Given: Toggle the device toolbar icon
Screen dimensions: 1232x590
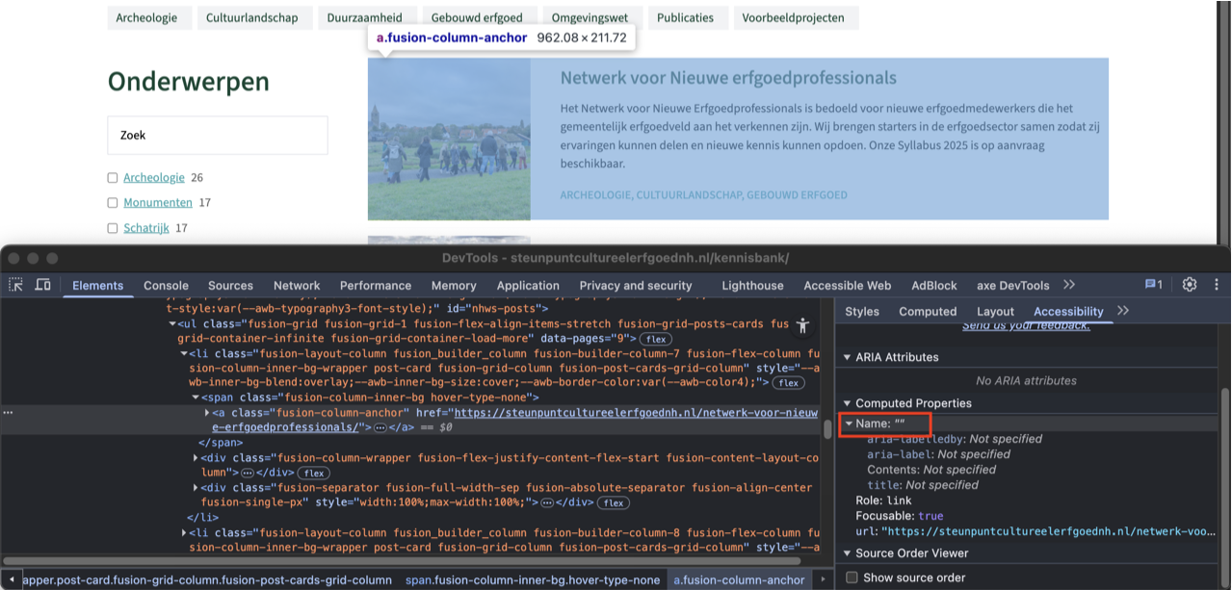Looking at the screenshot, I should [42, 285].
